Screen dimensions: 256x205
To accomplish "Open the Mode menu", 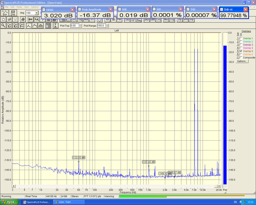I will (x=19, y=7).
